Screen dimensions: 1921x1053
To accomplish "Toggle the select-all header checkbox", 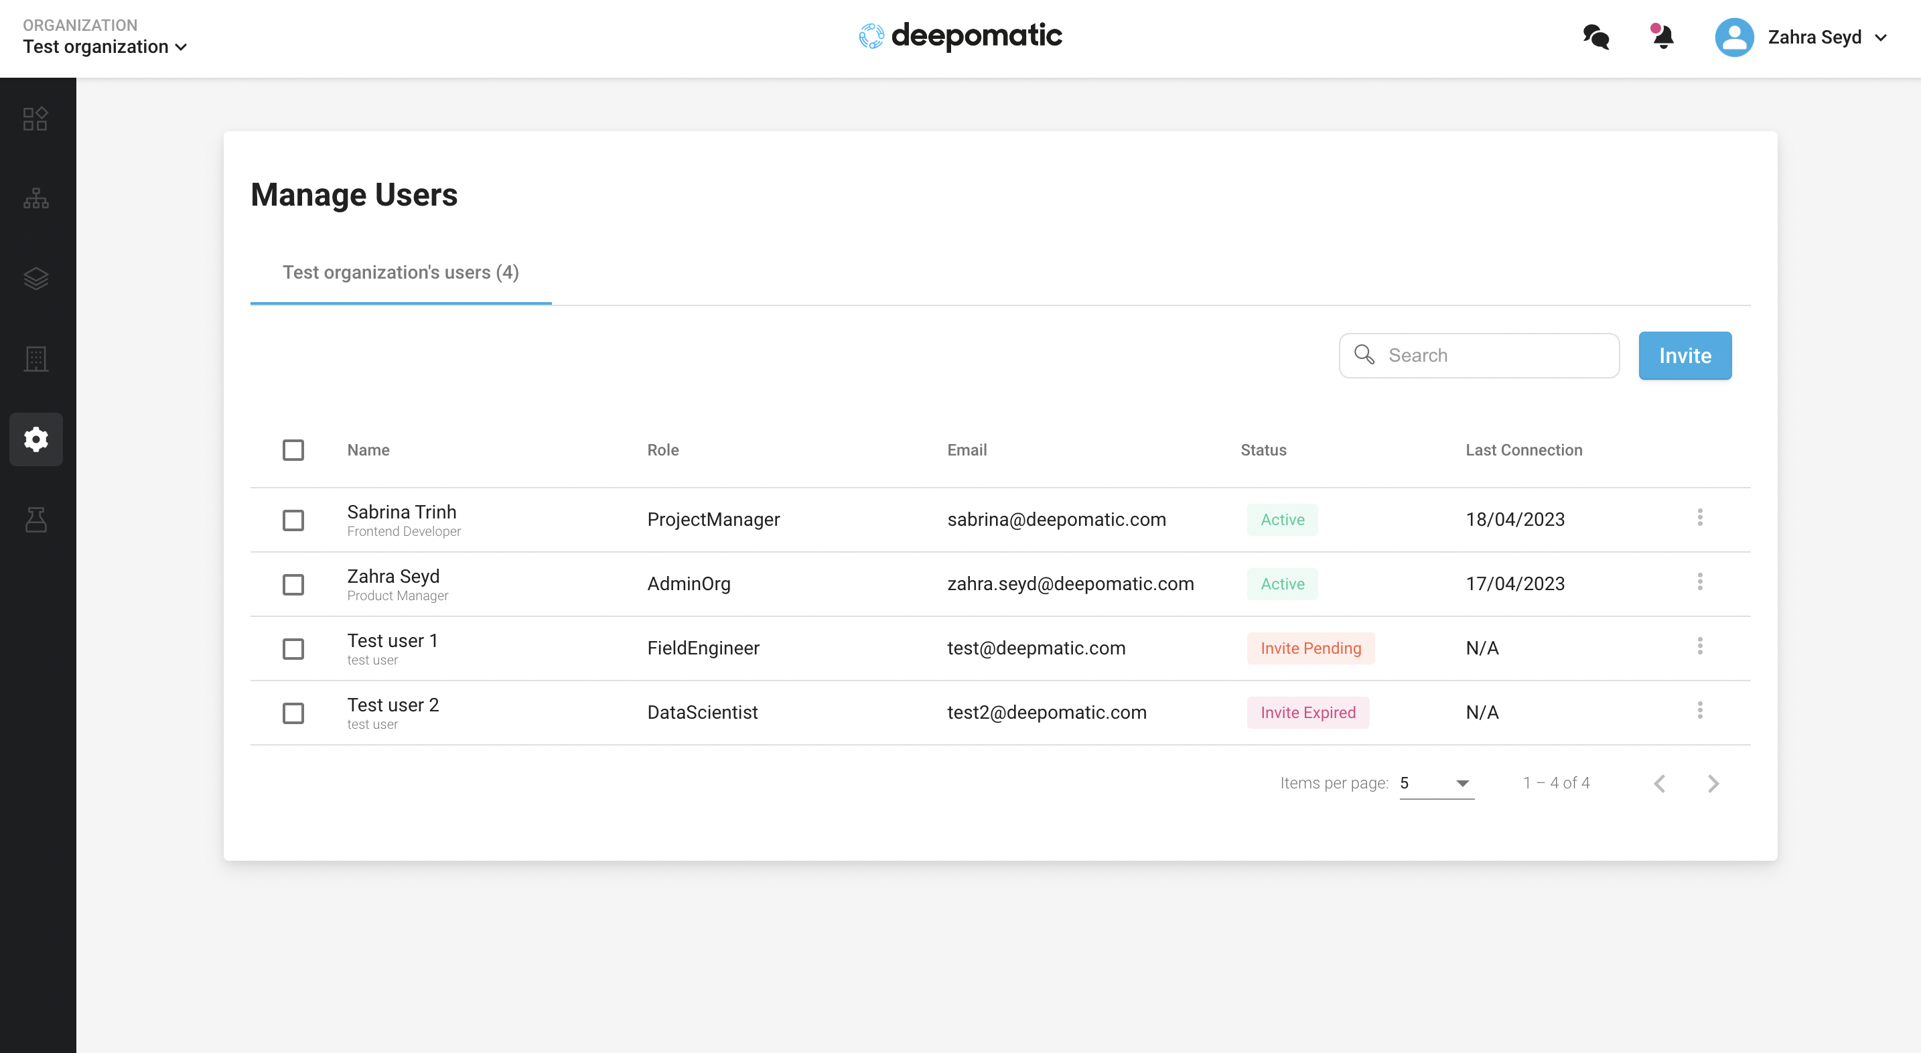I will (293, 449).
